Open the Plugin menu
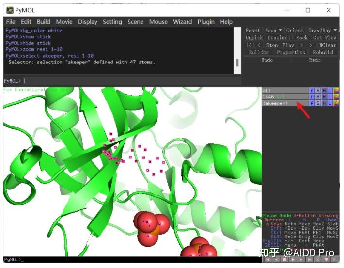The height and width of the screenshot is (268, 344). 206,22
